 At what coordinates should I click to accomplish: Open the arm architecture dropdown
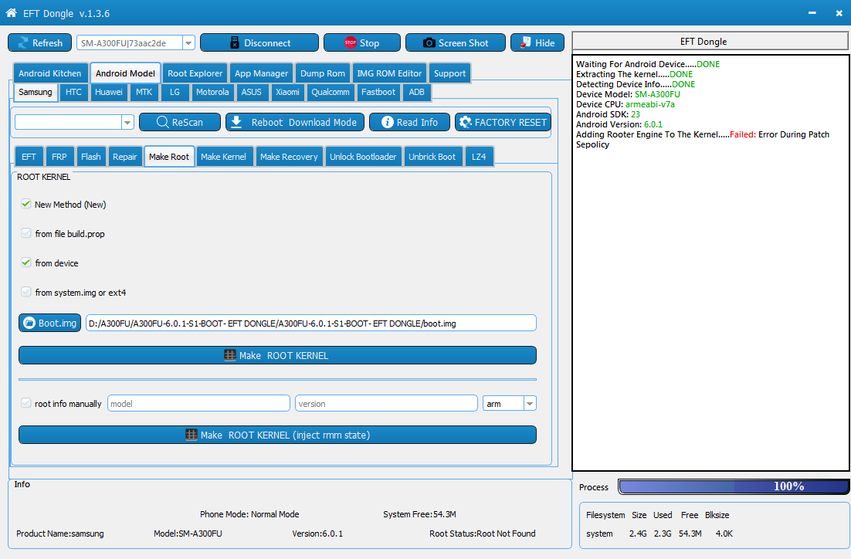tap(530, 403)
